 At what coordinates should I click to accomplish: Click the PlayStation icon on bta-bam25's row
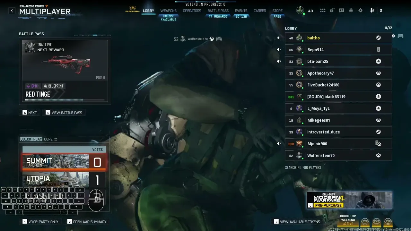tap(379, 61)
